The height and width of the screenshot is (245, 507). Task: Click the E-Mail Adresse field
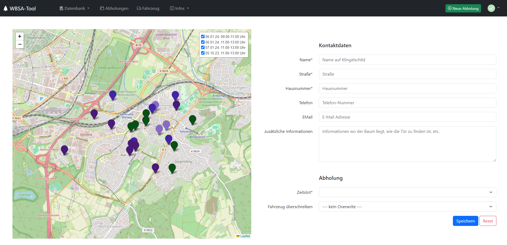pos(408,117)
